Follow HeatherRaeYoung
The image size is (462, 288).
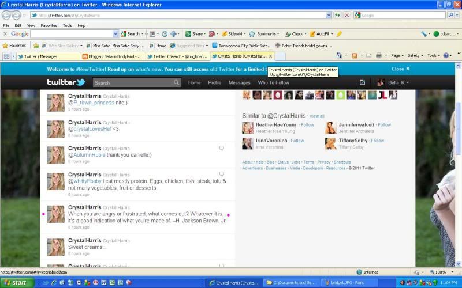point(307,125)
